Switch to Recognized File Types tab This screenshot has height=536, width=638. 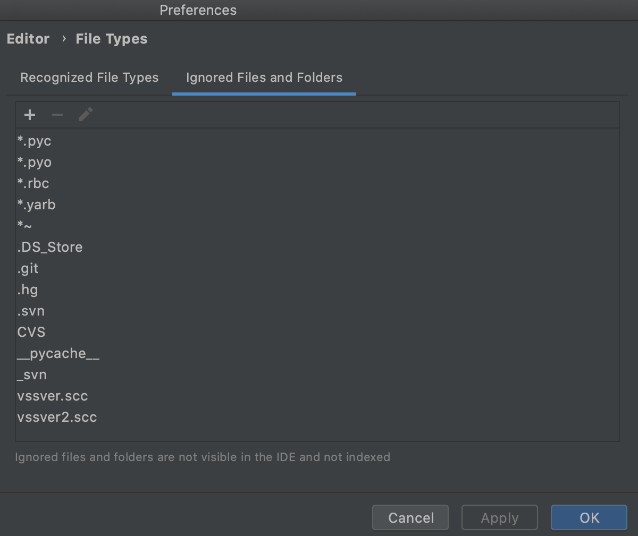pyautogui.click(x=89, y=78)
